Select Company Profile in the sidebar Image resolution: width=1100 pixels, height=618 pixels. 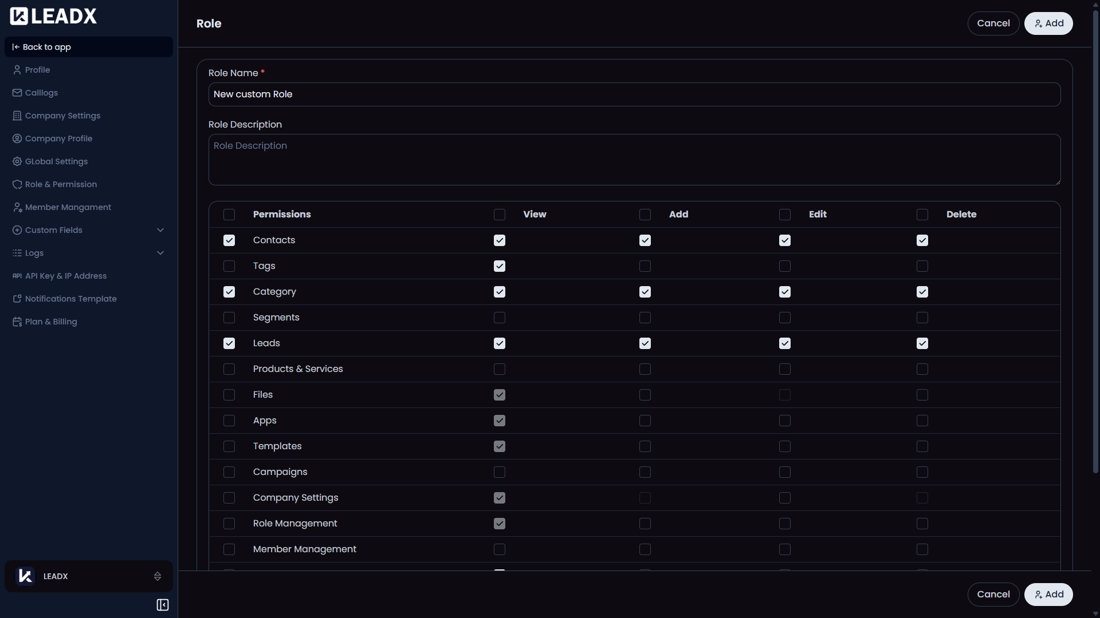pos(58,138)
